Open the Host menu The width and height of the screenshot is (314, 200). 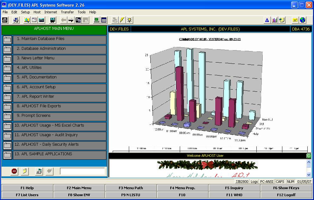37,12
